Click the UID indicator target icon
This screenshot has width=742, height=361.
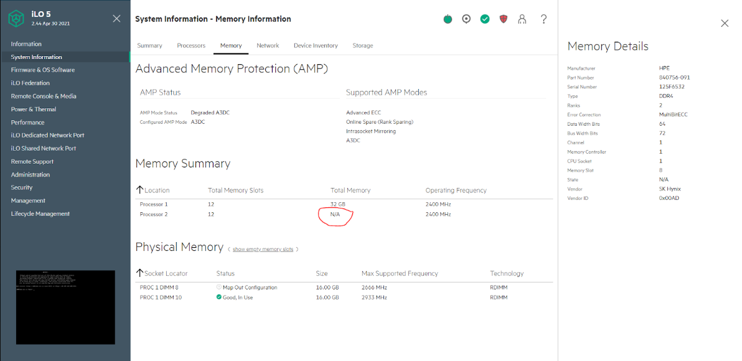[466, 19]
